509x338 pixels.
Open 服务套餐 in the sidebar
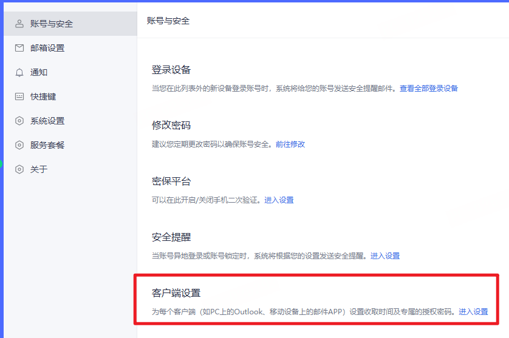pyautogui.click(x=70, y=145)
